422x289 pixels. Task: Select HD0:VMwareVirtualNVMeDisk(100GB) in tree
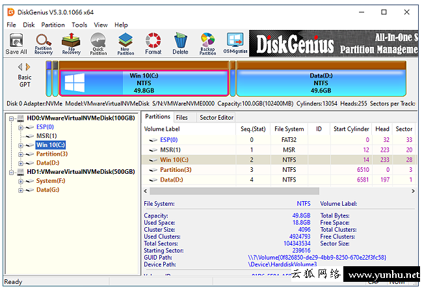[x=81, y=118]
